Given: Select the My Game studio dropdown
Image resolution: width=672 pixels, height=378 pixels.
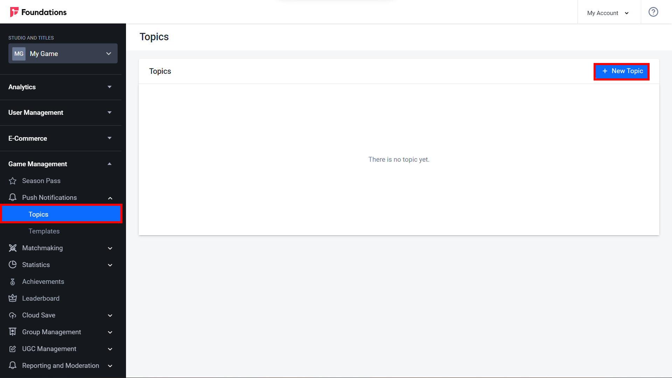Looking at the screenshot, I should (x=63, y=53).
